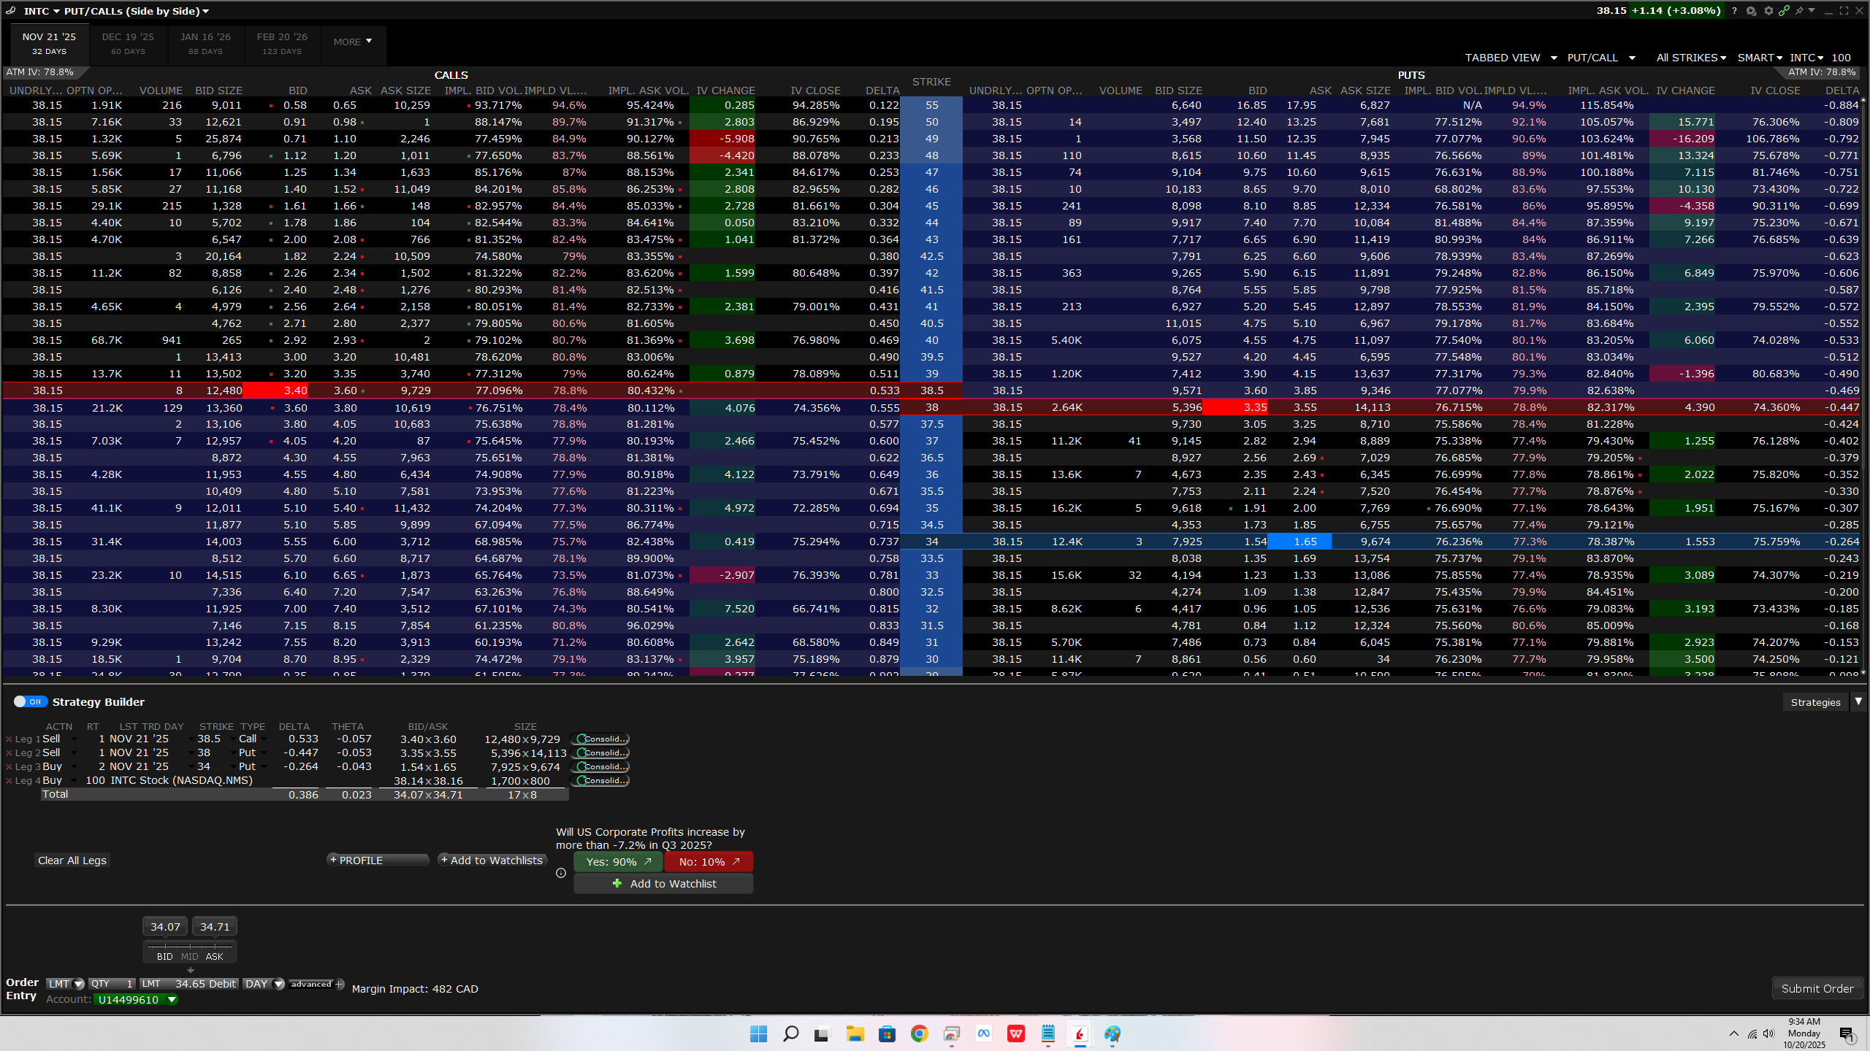Click the pin window icon

[x=1799, y=11]
